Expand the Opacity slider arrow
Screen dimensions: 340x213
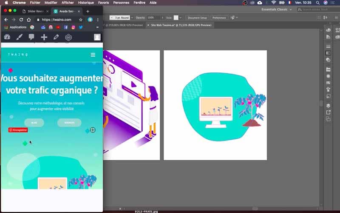[x=162, y=17]
